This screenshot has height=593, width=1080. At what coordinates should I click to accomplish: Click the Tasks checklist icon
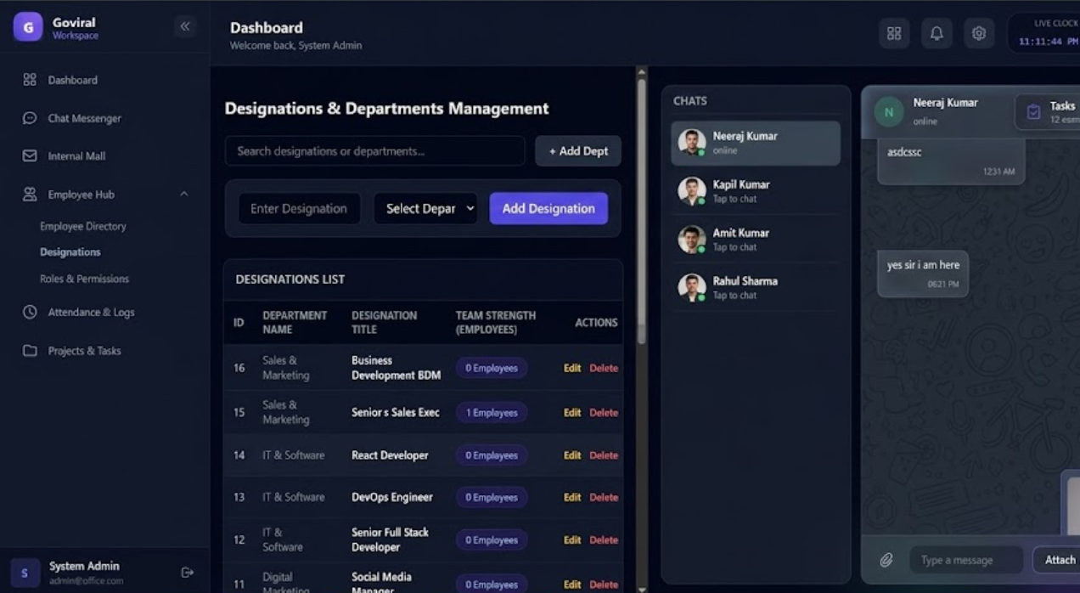pos(1033,112)
